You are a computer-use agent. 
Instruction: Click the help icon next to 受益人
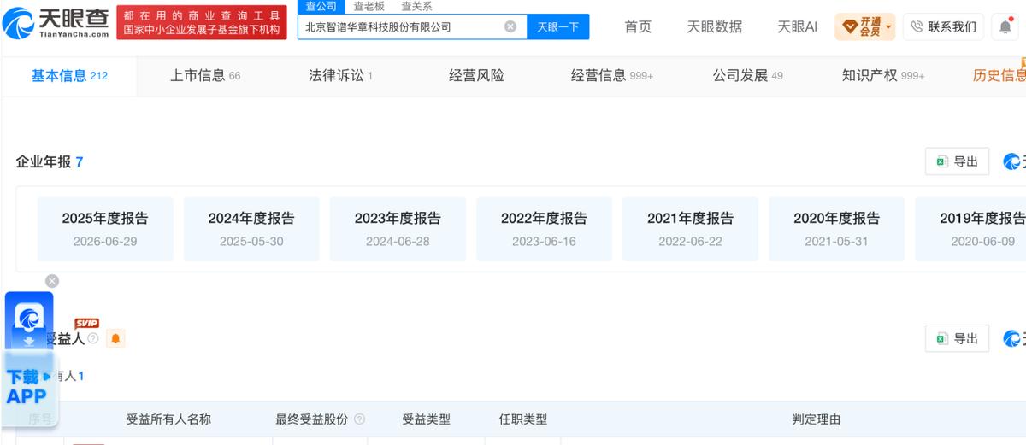(93, 339)
